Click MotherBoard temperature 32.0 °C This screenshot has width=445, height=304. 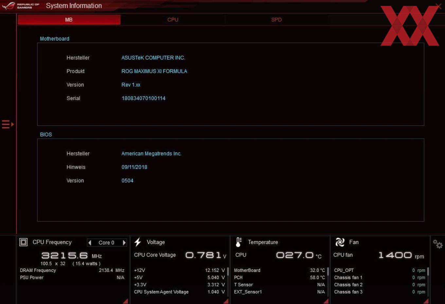(317, 271)
